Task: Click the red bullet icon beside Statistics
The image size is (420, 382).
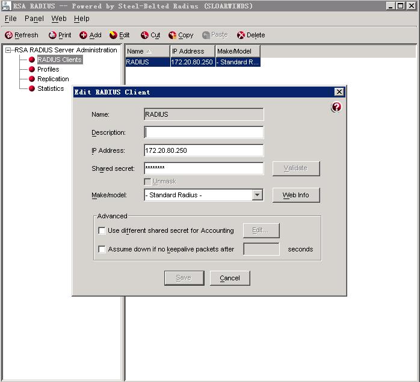Action: coord(32,88)
